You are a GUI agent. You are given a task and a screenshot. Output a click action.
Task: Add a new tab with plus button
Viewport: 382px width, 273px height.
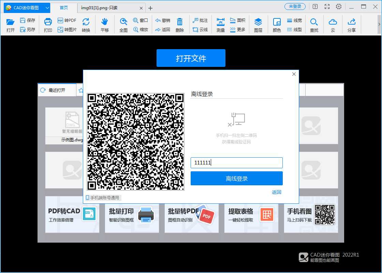pyautogui.click(x=150, y=8)
